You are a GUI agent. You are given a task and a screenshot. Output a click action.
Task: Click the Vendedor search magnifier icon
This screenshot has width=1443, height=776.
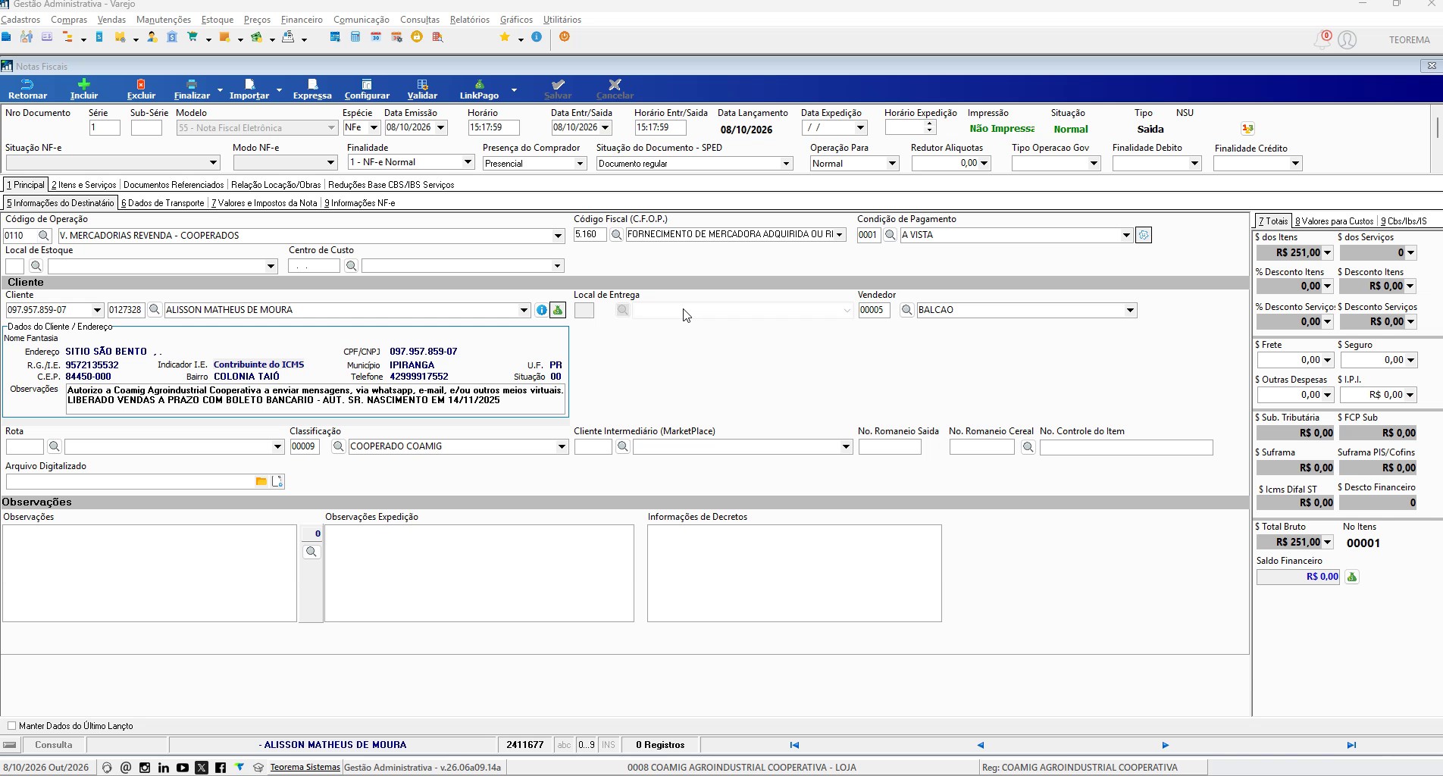(906, 310)
